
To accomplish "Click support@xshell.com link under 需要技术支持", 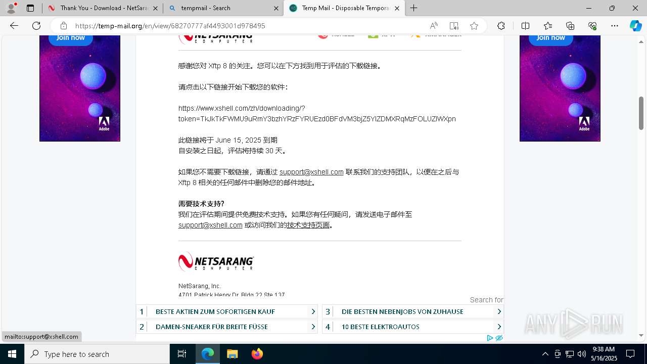I will (210, 225).
